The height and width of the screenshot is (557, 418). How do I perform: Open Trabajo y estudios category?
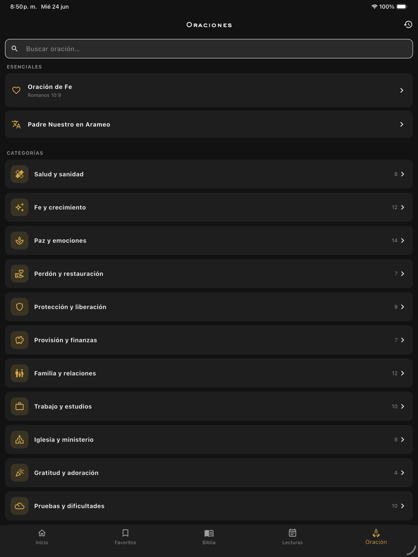click(x=209, y=406)
